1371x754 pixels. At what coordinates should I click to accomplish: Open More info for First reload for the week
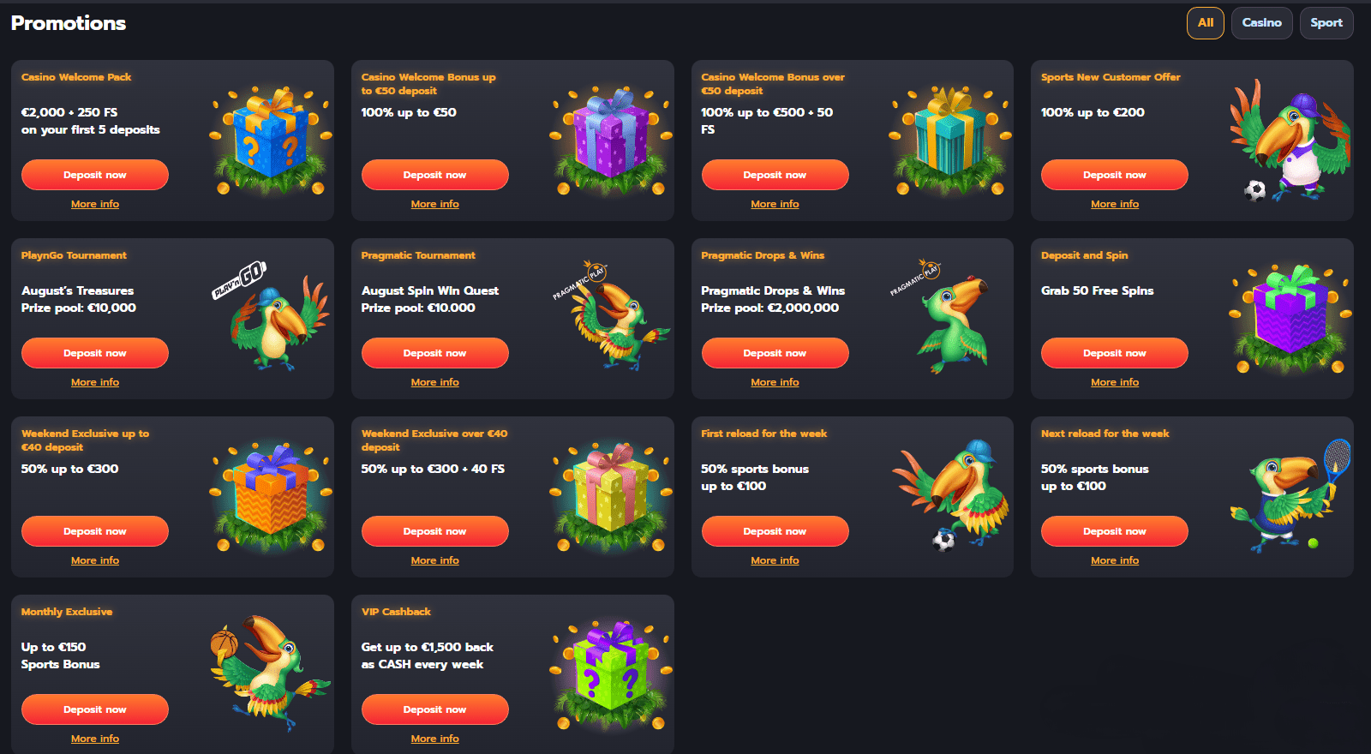pyautogui.click(x=775, y=560)
